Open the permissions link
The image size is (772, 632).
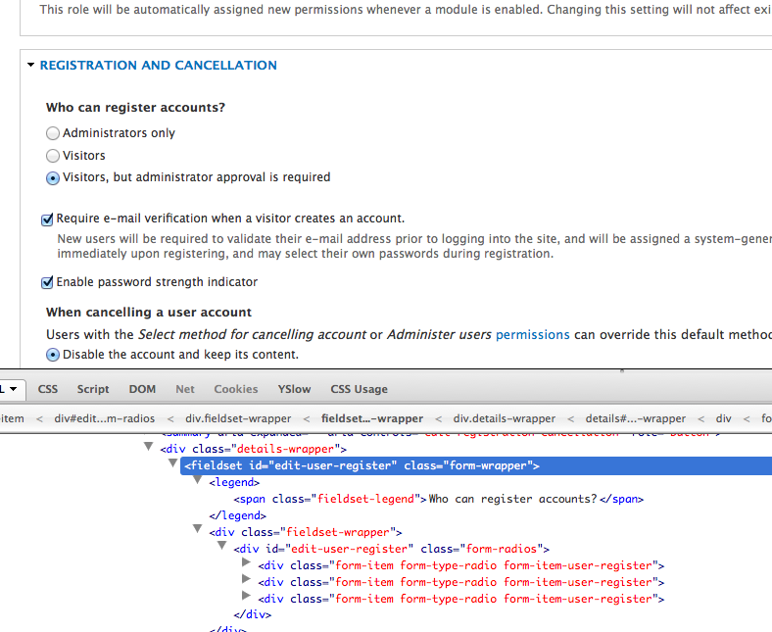tap(532, 334)
